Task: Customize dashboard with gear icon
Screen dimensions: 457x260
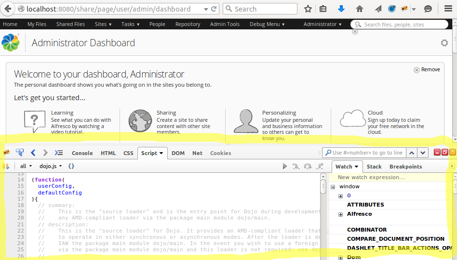Action: click(x=444, y=43)
